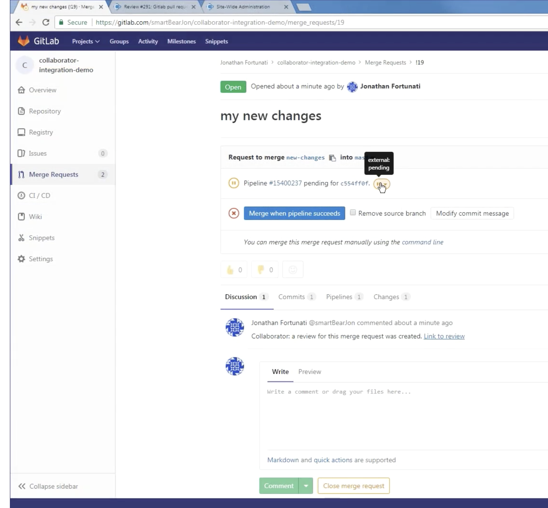
Task: Copy the new-changes branch name icon
Action: [333, 158]
